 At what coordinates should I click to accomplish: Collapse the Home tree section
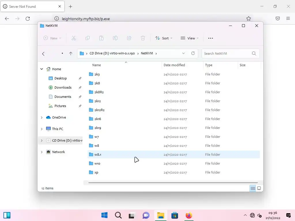41,69
